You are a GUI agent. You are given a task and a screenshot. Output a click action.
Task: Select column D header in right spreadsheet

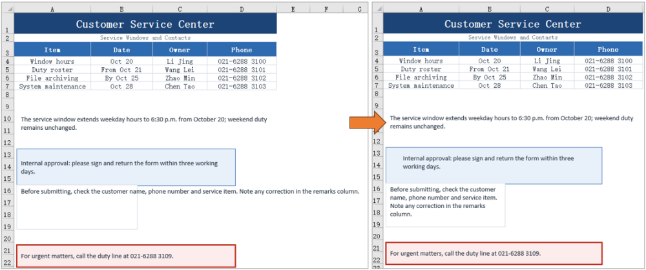[608, 9]
